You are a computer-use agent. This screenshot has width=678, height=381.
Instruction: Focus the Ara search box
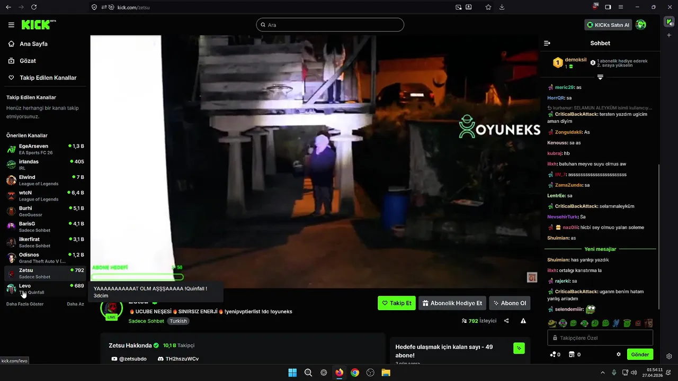pyautogui.click(x=330, y=25)
